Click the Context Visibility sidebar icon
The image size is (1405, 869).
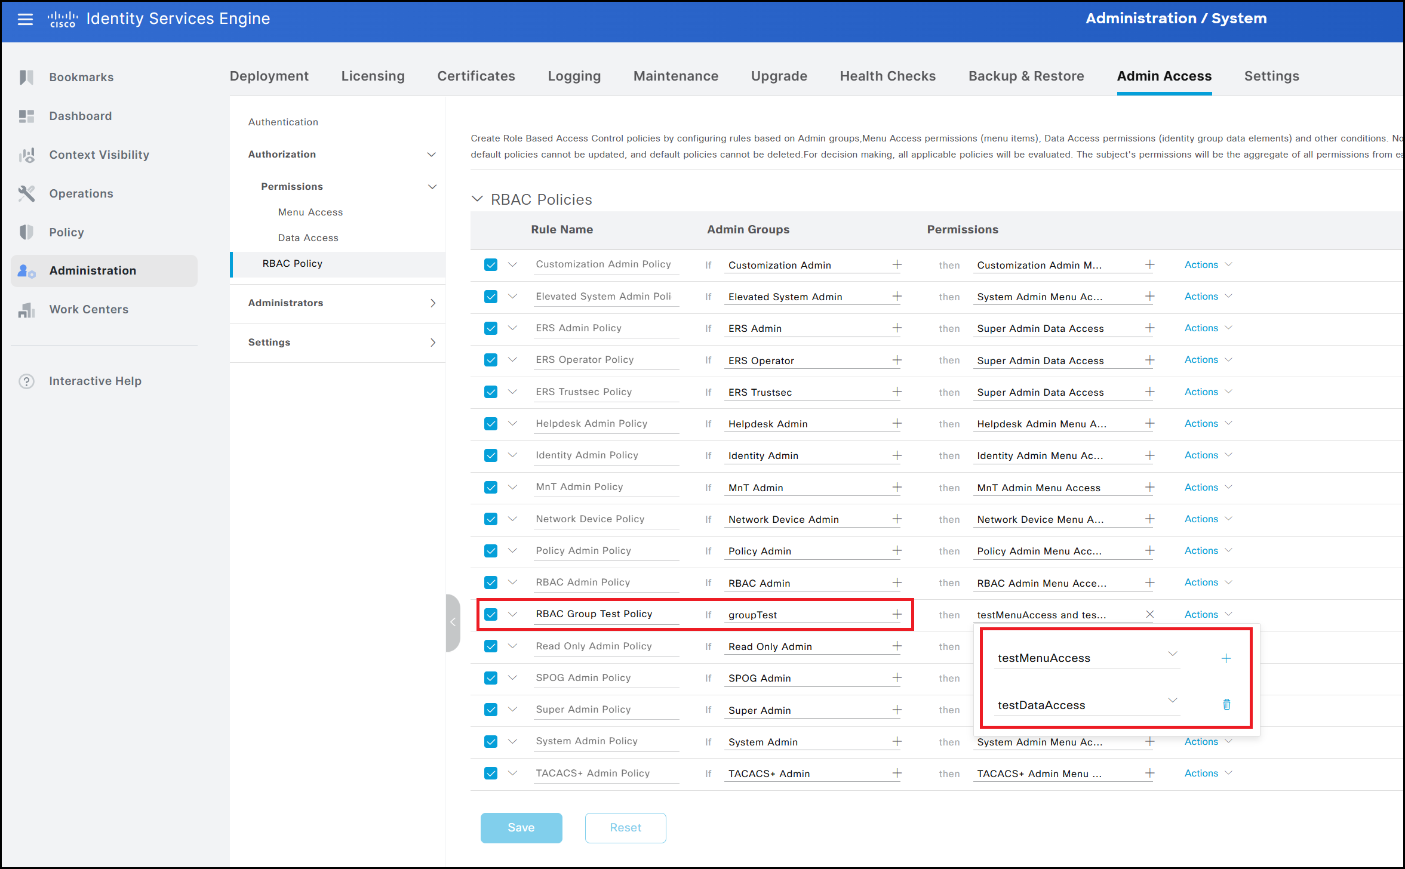tap(26, 155)
